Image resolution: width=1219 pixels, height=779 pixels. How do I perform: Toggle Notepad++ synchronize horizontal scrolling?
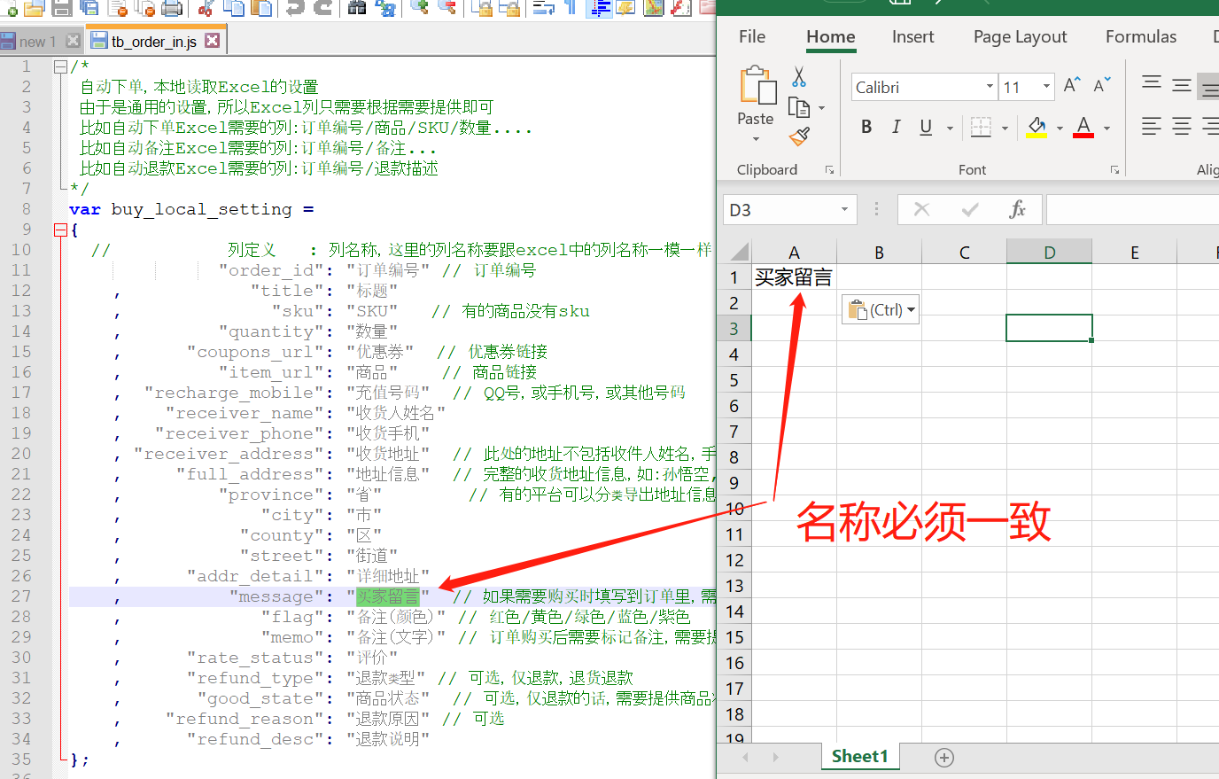(510, 8)
